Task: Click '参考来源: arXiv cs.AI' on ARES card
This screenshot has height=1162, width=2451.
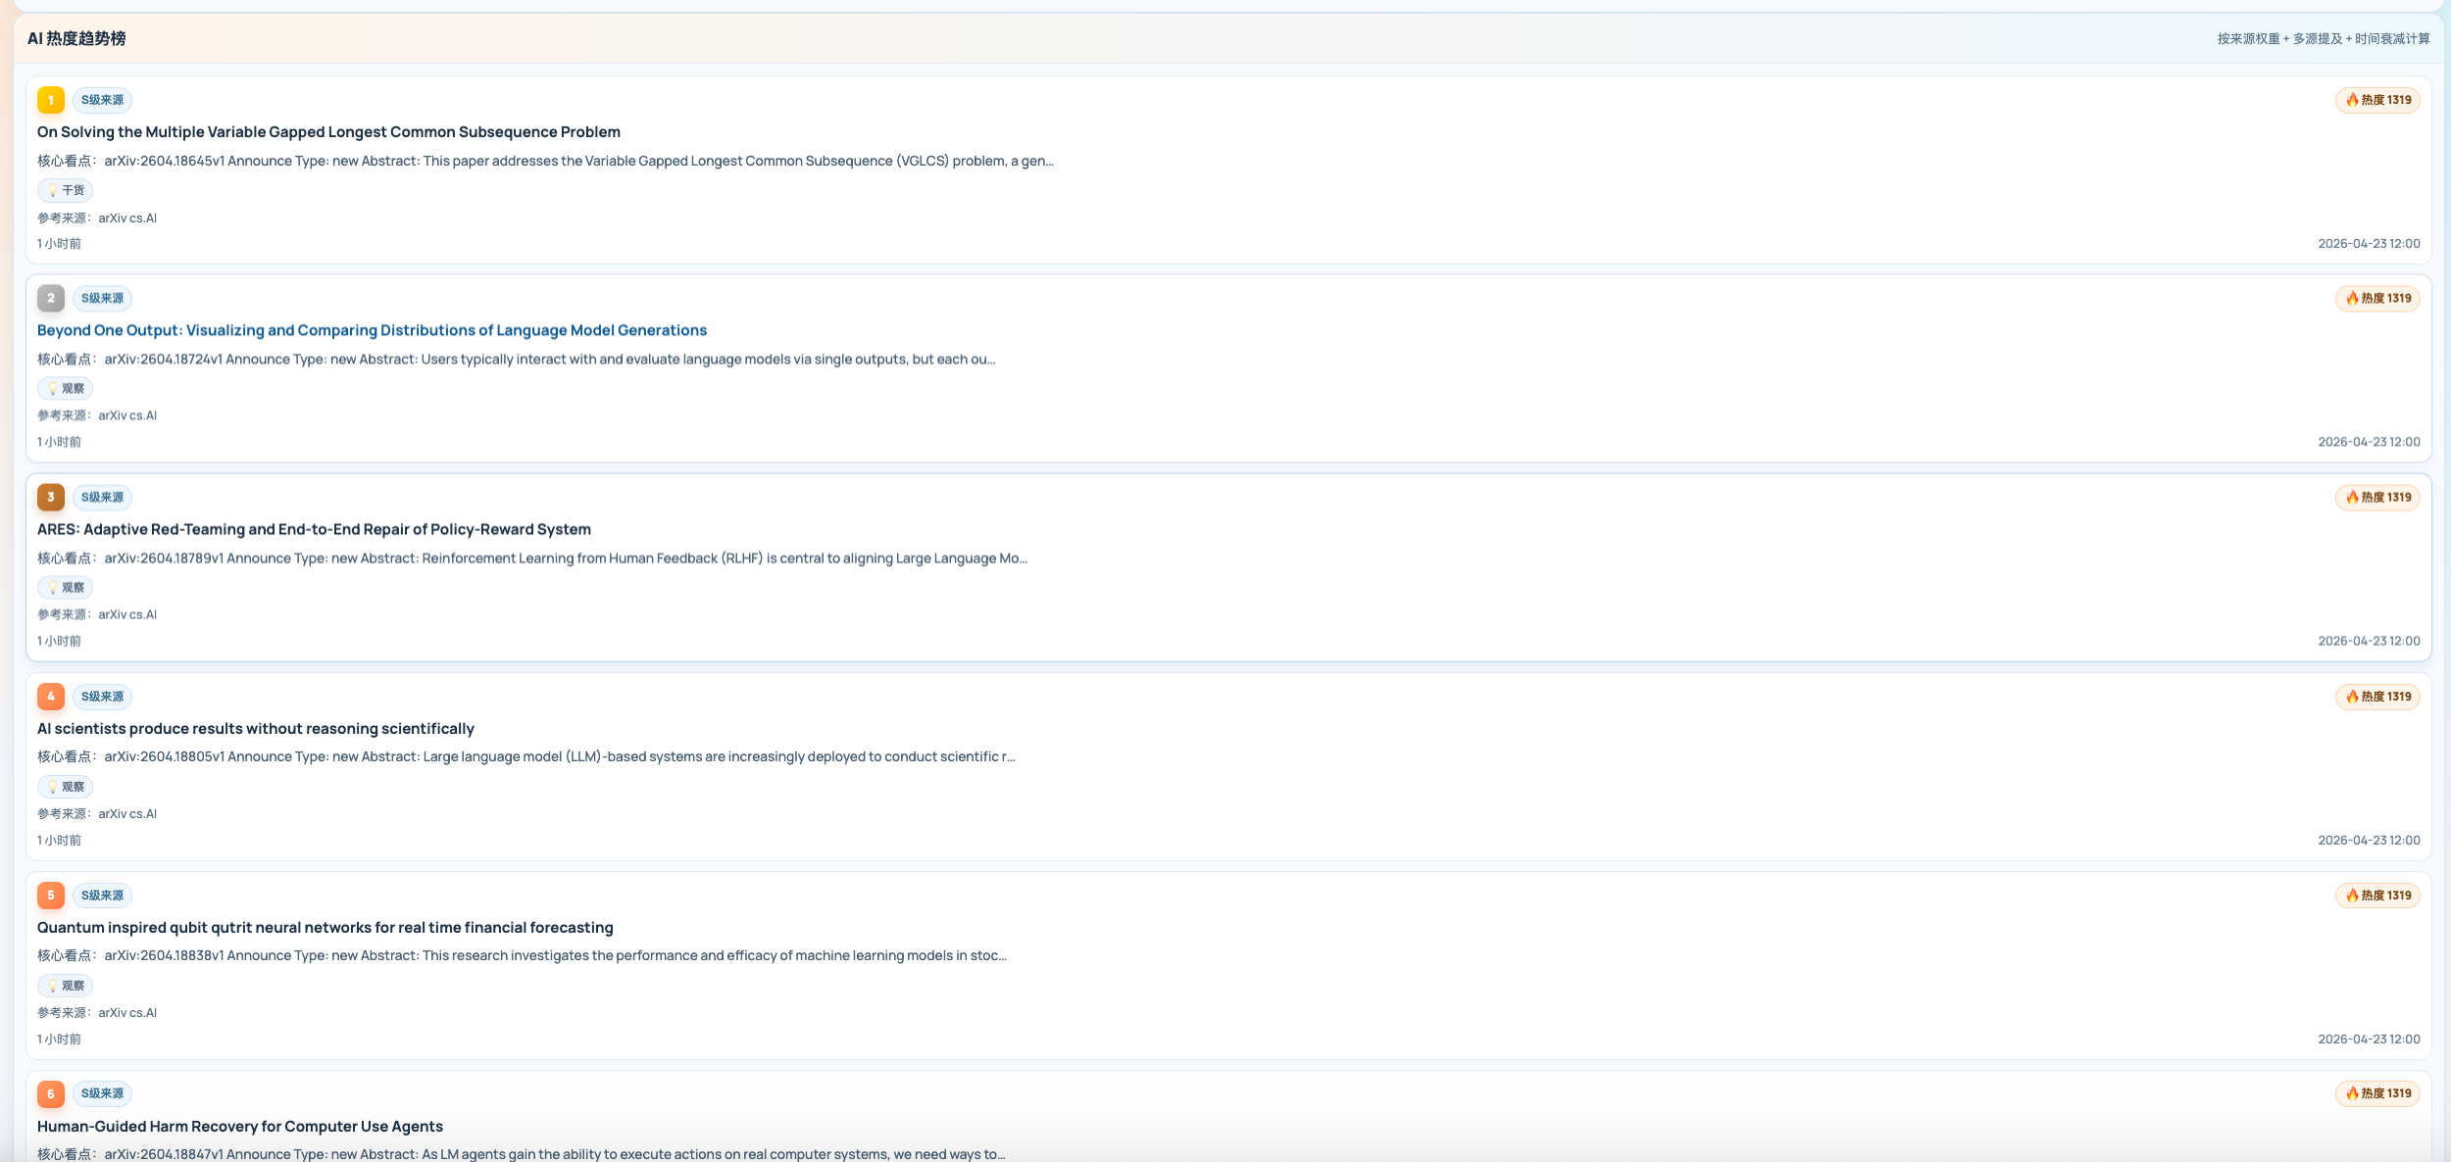Action: (x=97, y=614)
